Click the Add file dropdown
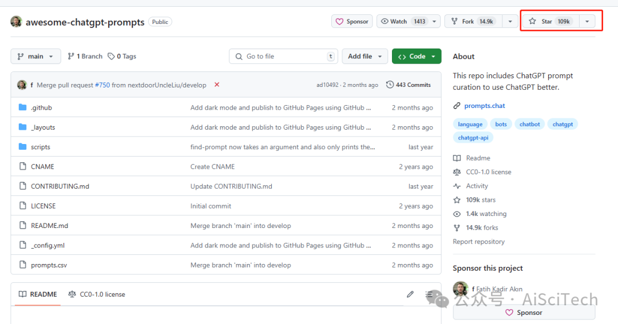Screen dimensions: 618x324 pos(364,57)
